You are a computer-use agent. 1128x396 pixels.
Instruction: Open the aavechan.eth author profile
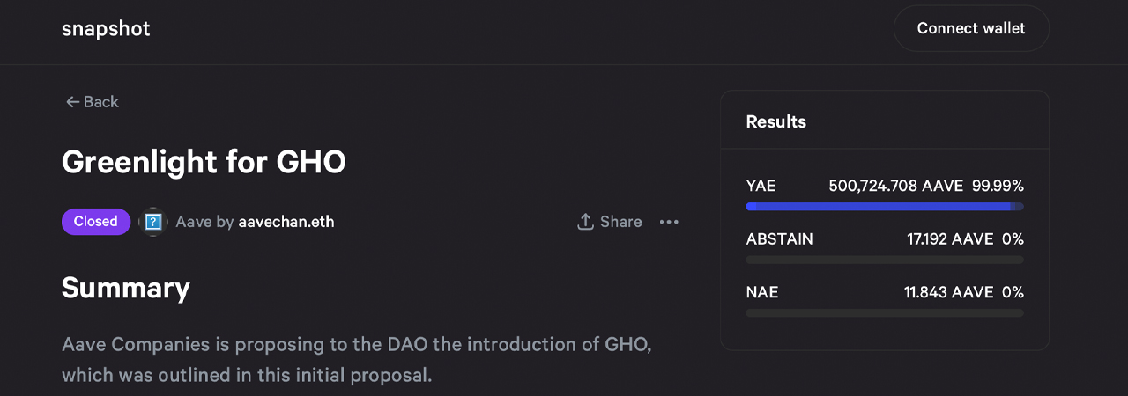[x=286, y=222]
